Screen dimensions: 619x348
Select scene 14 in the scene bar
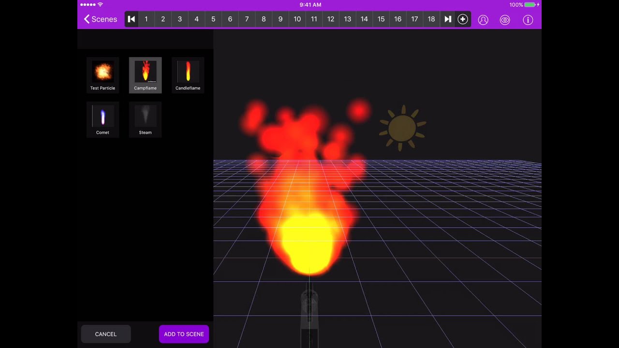(x=364, y=19)
